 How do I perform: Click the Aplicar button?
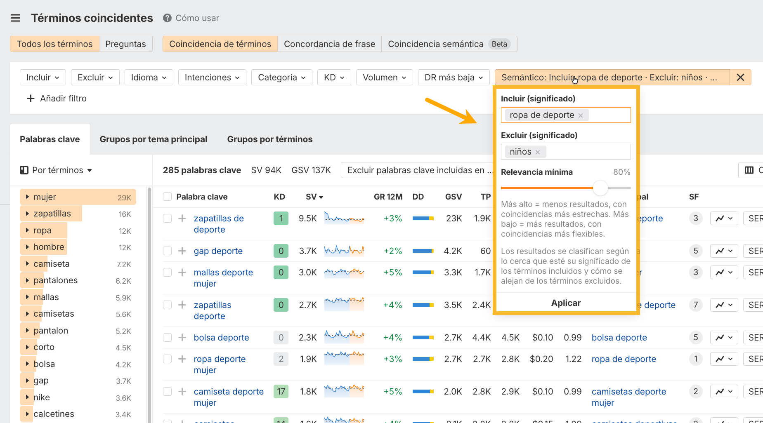566,303
